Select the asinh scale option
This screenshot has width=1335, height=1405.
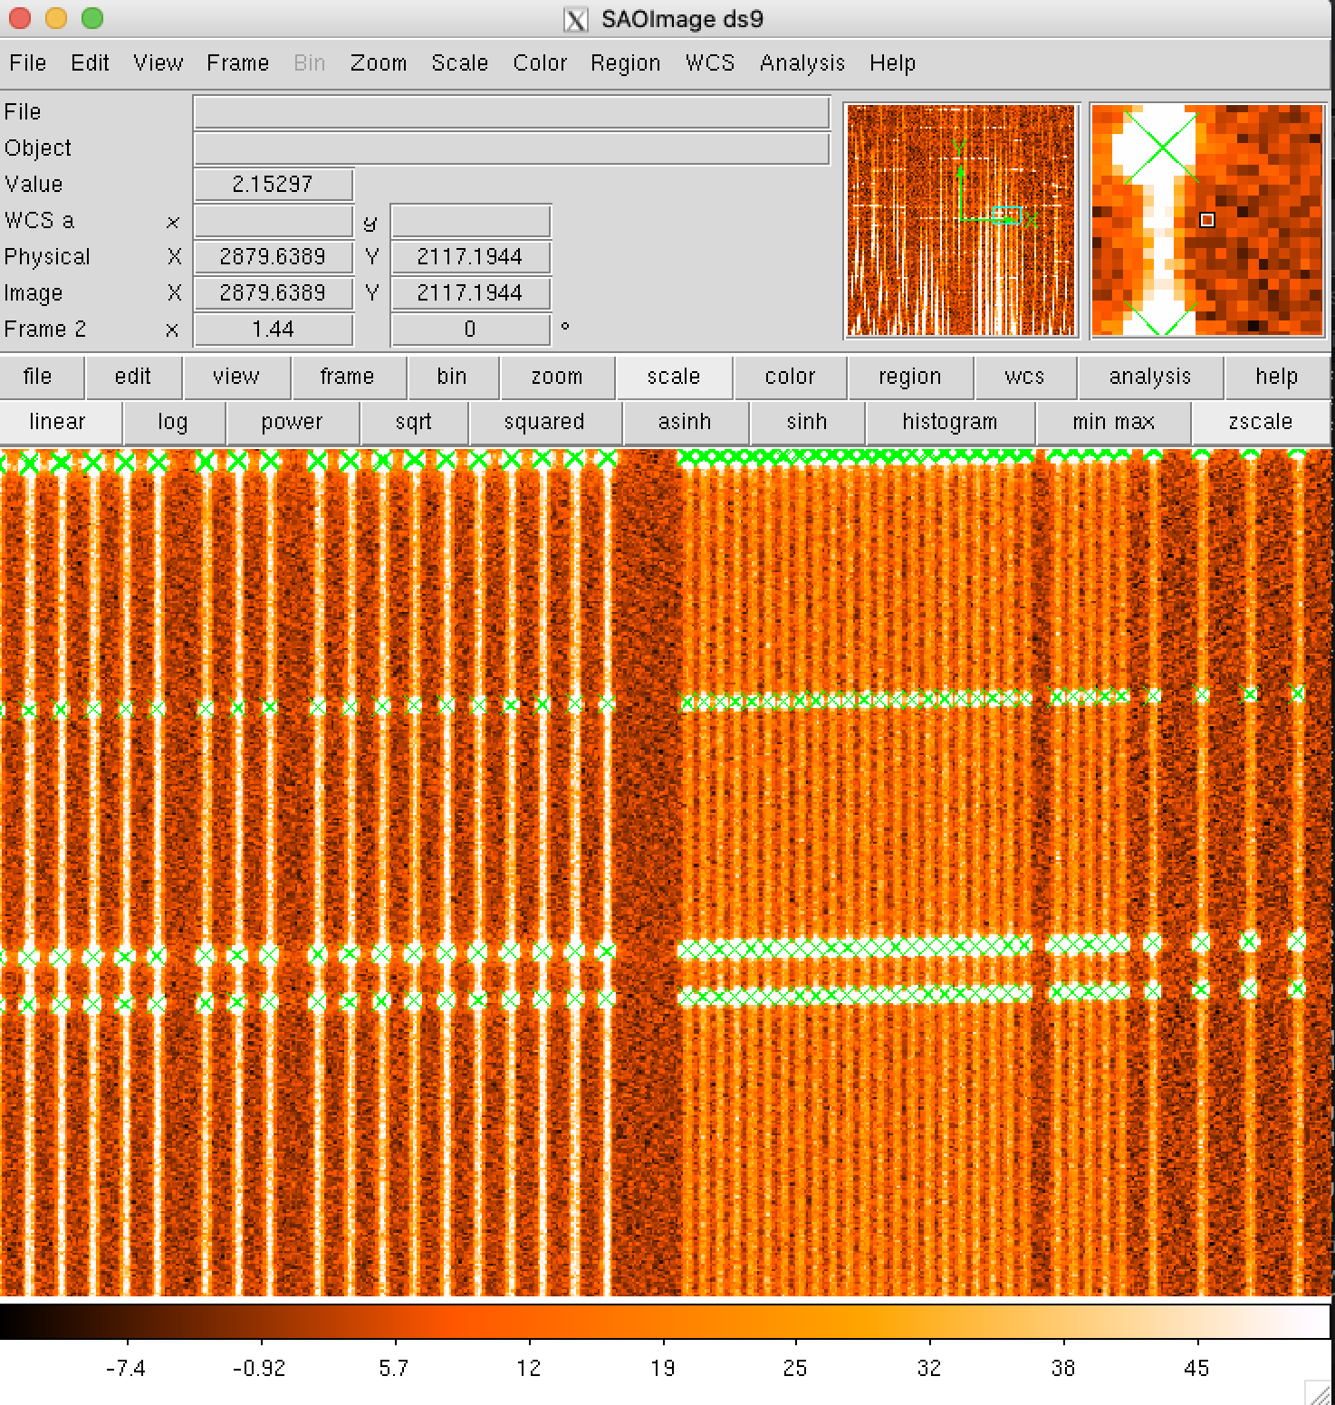click(684, 422)
